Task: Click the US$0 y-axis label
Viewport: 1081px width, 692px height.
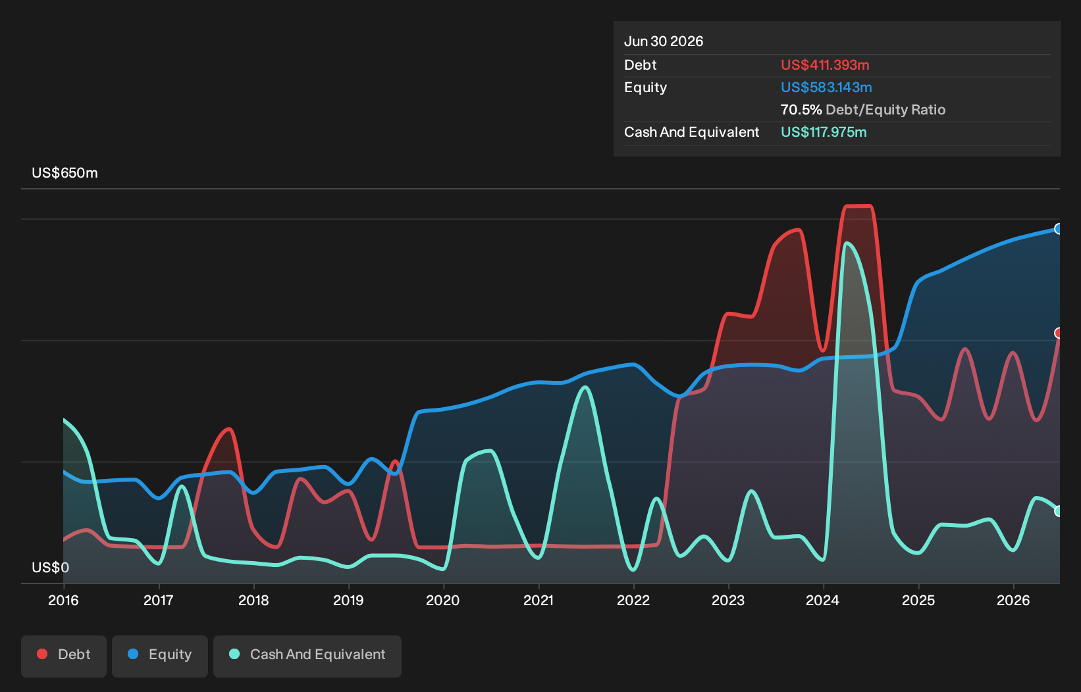Action: [50, 568]
